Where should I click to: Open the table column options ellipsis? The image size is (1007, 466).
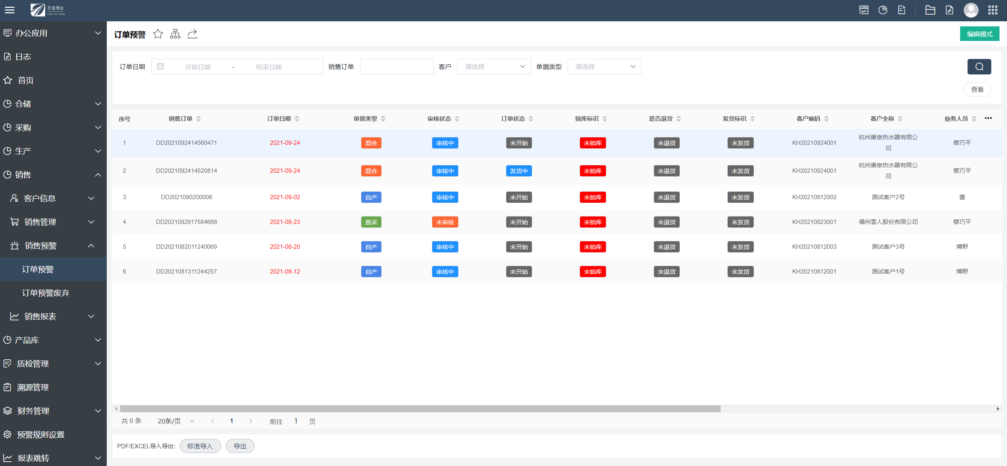point(988,118)
